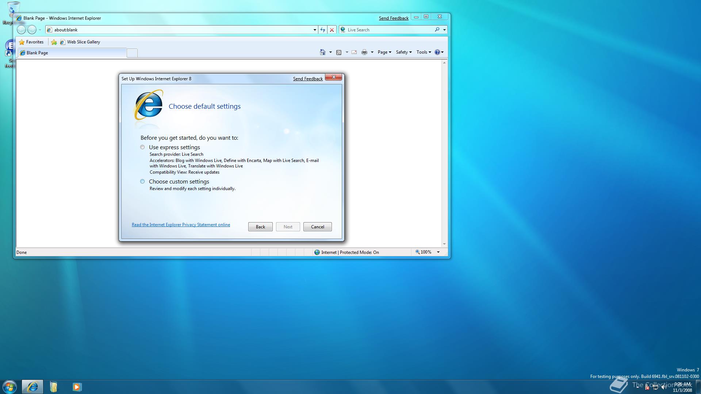Click the RSS Feeds icon
The width and height of the screenshot is (701, 394).
point(339,52)
